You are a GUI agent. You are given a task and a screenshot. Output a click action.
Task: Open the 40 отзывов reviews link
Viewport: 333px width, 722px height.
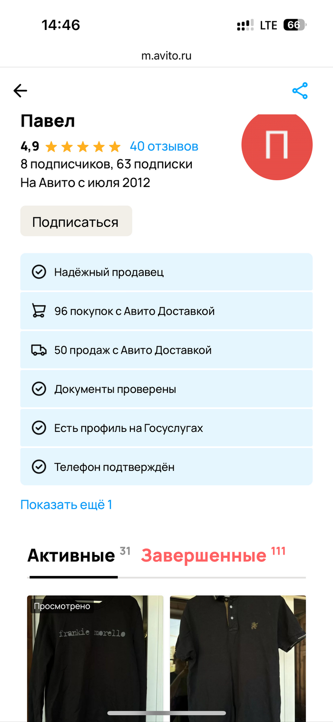(x=164, y=146)
